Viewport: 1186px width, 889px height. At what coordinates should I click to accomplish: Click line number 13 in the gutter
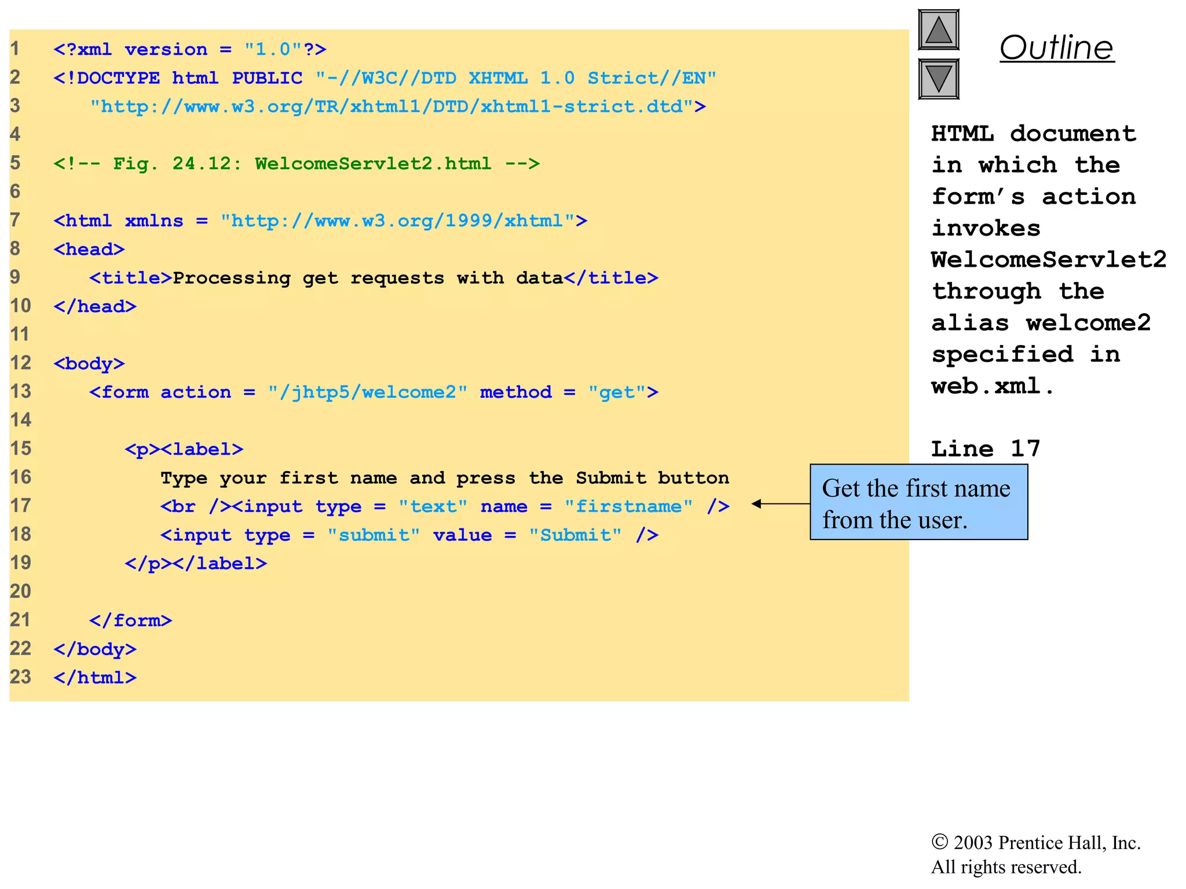coord(20,391)
